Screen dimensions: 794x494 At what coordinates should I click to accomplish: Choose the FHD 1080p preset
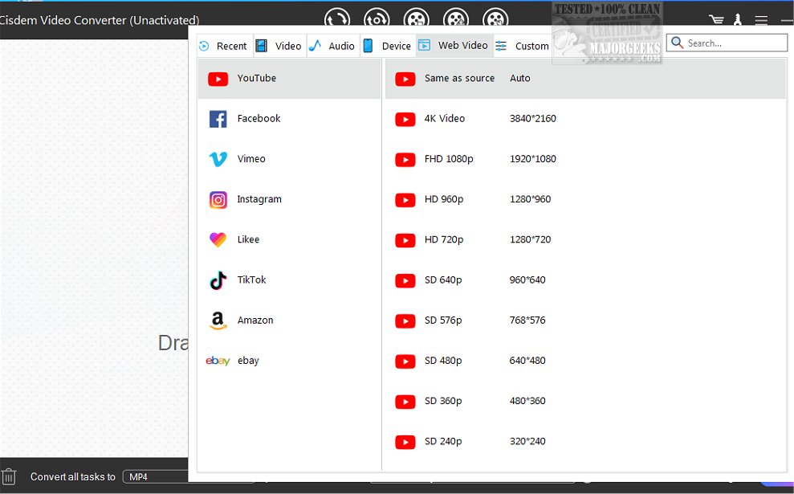pyautogui.click(x=585, y=159)
